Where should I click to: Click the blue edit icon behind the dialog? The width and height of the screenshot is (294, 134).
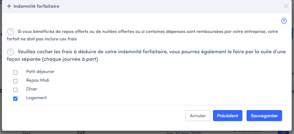click(x=284, y=132)
